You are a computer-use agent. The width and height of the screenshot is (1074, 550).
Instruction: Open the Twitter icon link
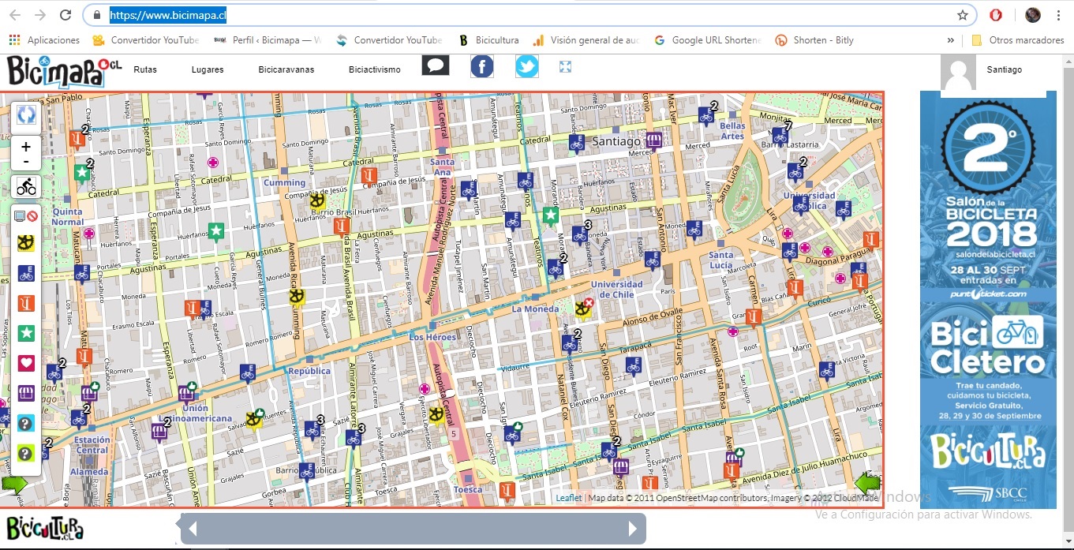pos(527,66)
